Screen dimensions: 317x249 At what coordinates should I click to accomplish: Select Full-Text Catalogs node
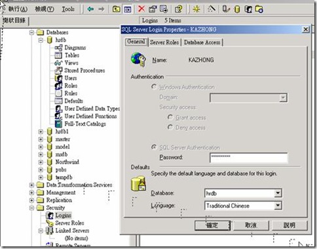pos(85,124)
